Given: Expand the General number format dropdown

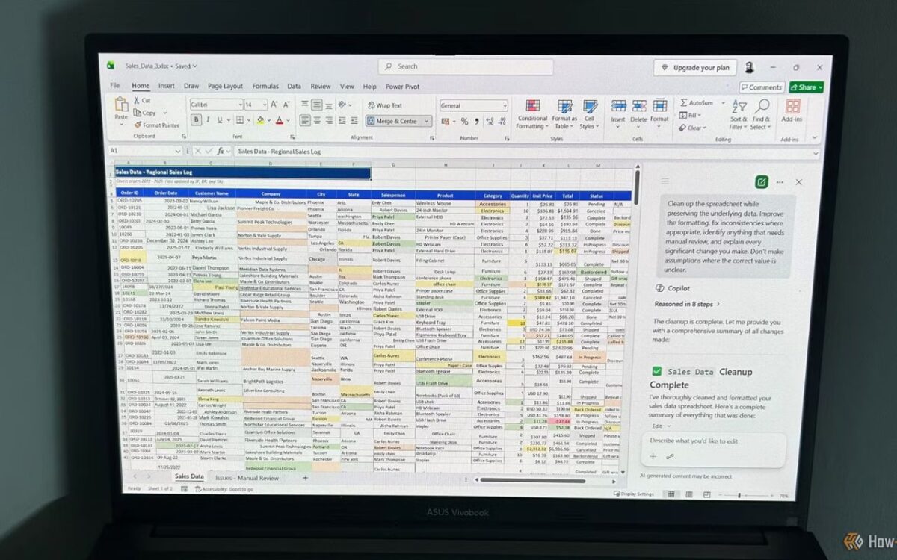Looking at the screenshot, I should tap(473, 105).
